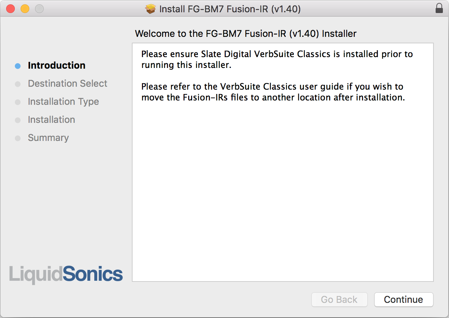The height and width of the screenshot is (318, 449).
Task: Click the disabled Go Back button
Action: click(x=339, y=300)
